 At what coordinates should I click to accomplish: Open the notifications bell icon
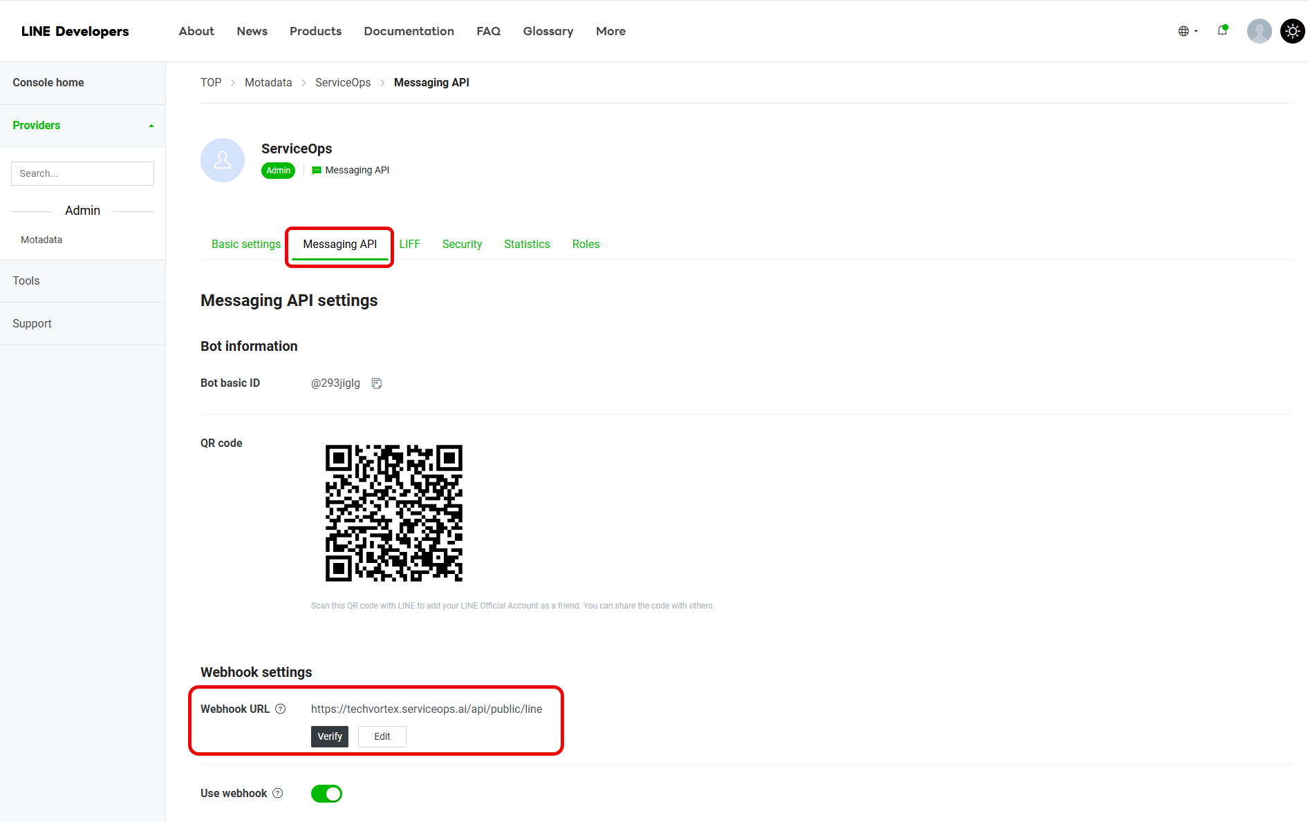[x=1222, y=30]
